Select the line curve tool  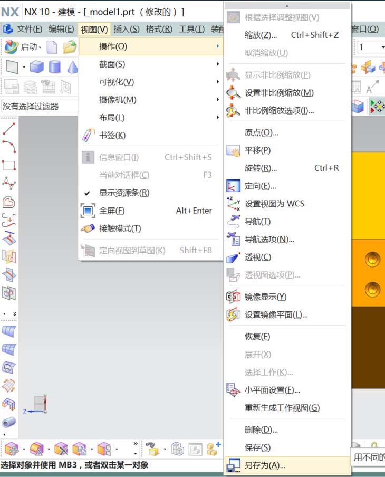click(x=9, y=129)
